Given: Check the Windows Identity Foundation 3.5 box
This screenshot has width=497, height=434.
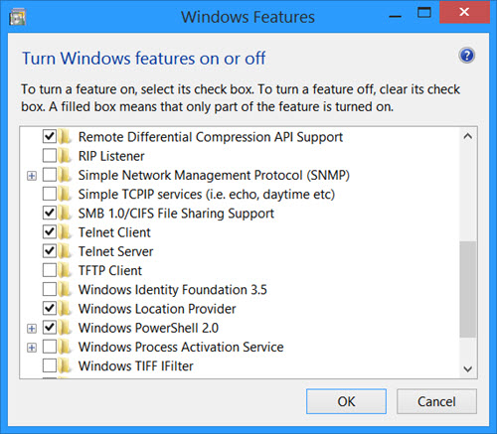Looking at the screenshot, I should [50, 289].
